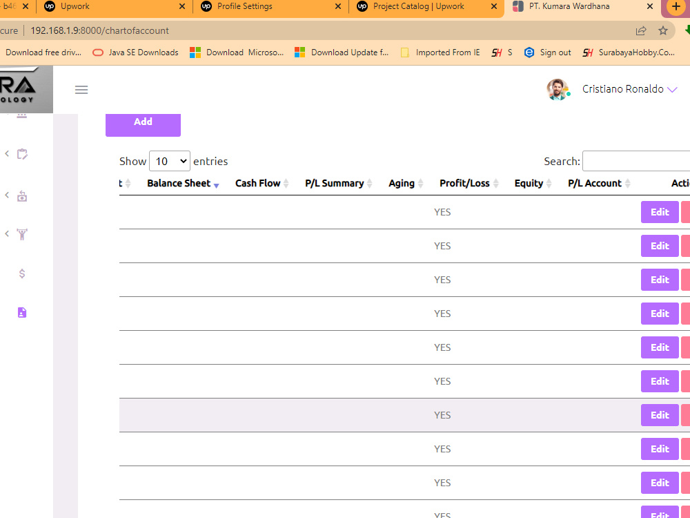Click Edit in the fifth row
The height and width of the screenshot is (518, 690).
coord(660,347)
